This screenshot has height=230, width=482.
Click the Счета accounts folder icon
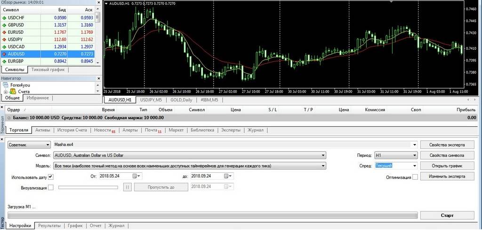point(13,92)
